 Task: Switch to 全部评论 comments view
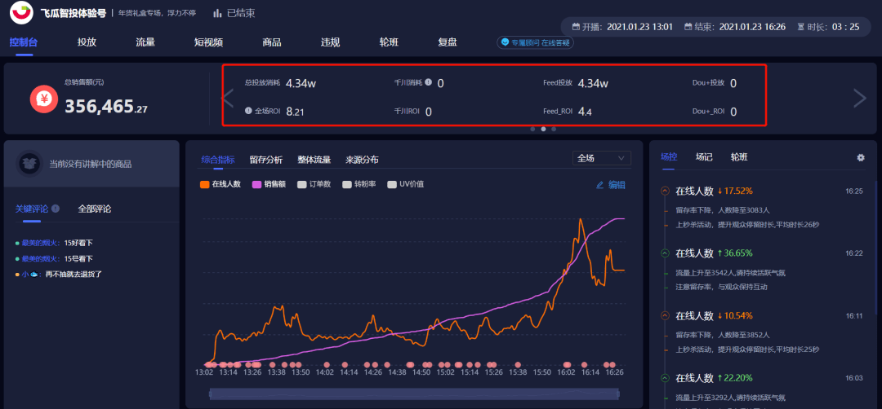point(95,209)
